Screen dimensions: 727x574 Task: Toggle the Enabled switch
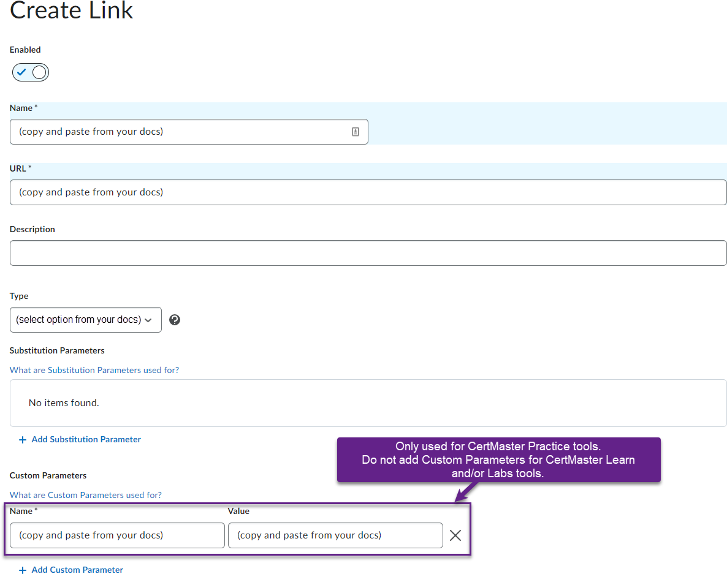31,72
